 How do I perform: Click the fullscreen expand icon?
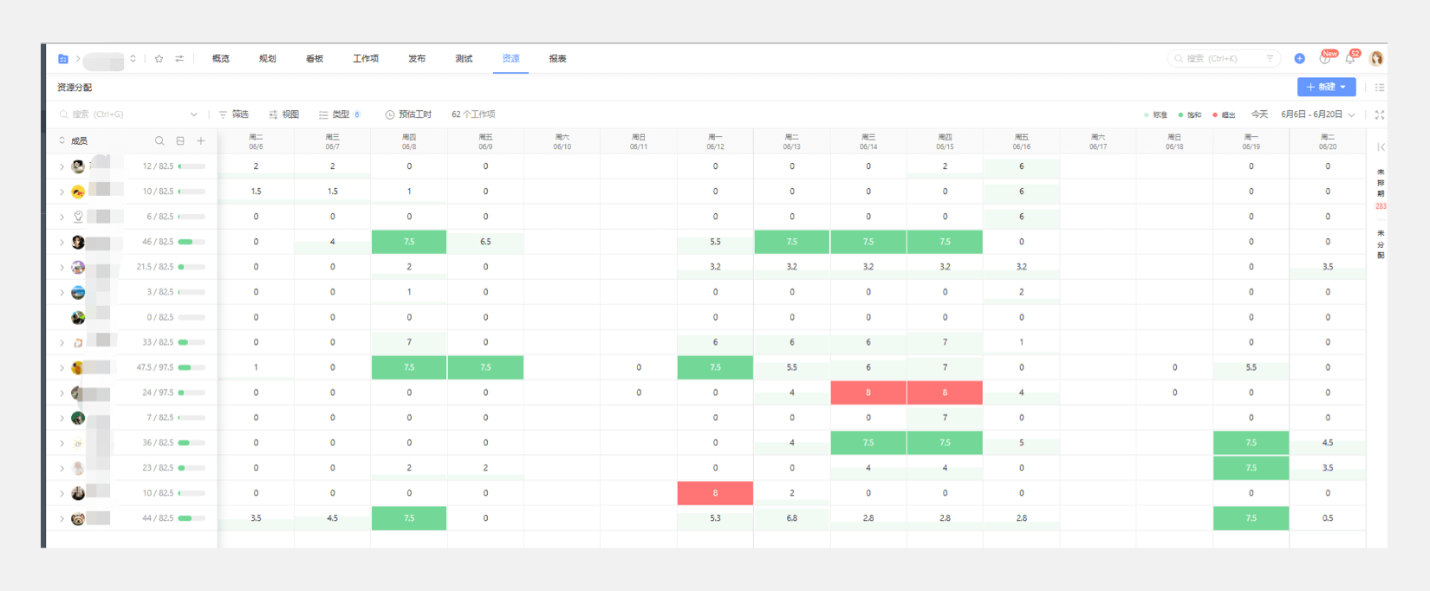[1380, 114]
